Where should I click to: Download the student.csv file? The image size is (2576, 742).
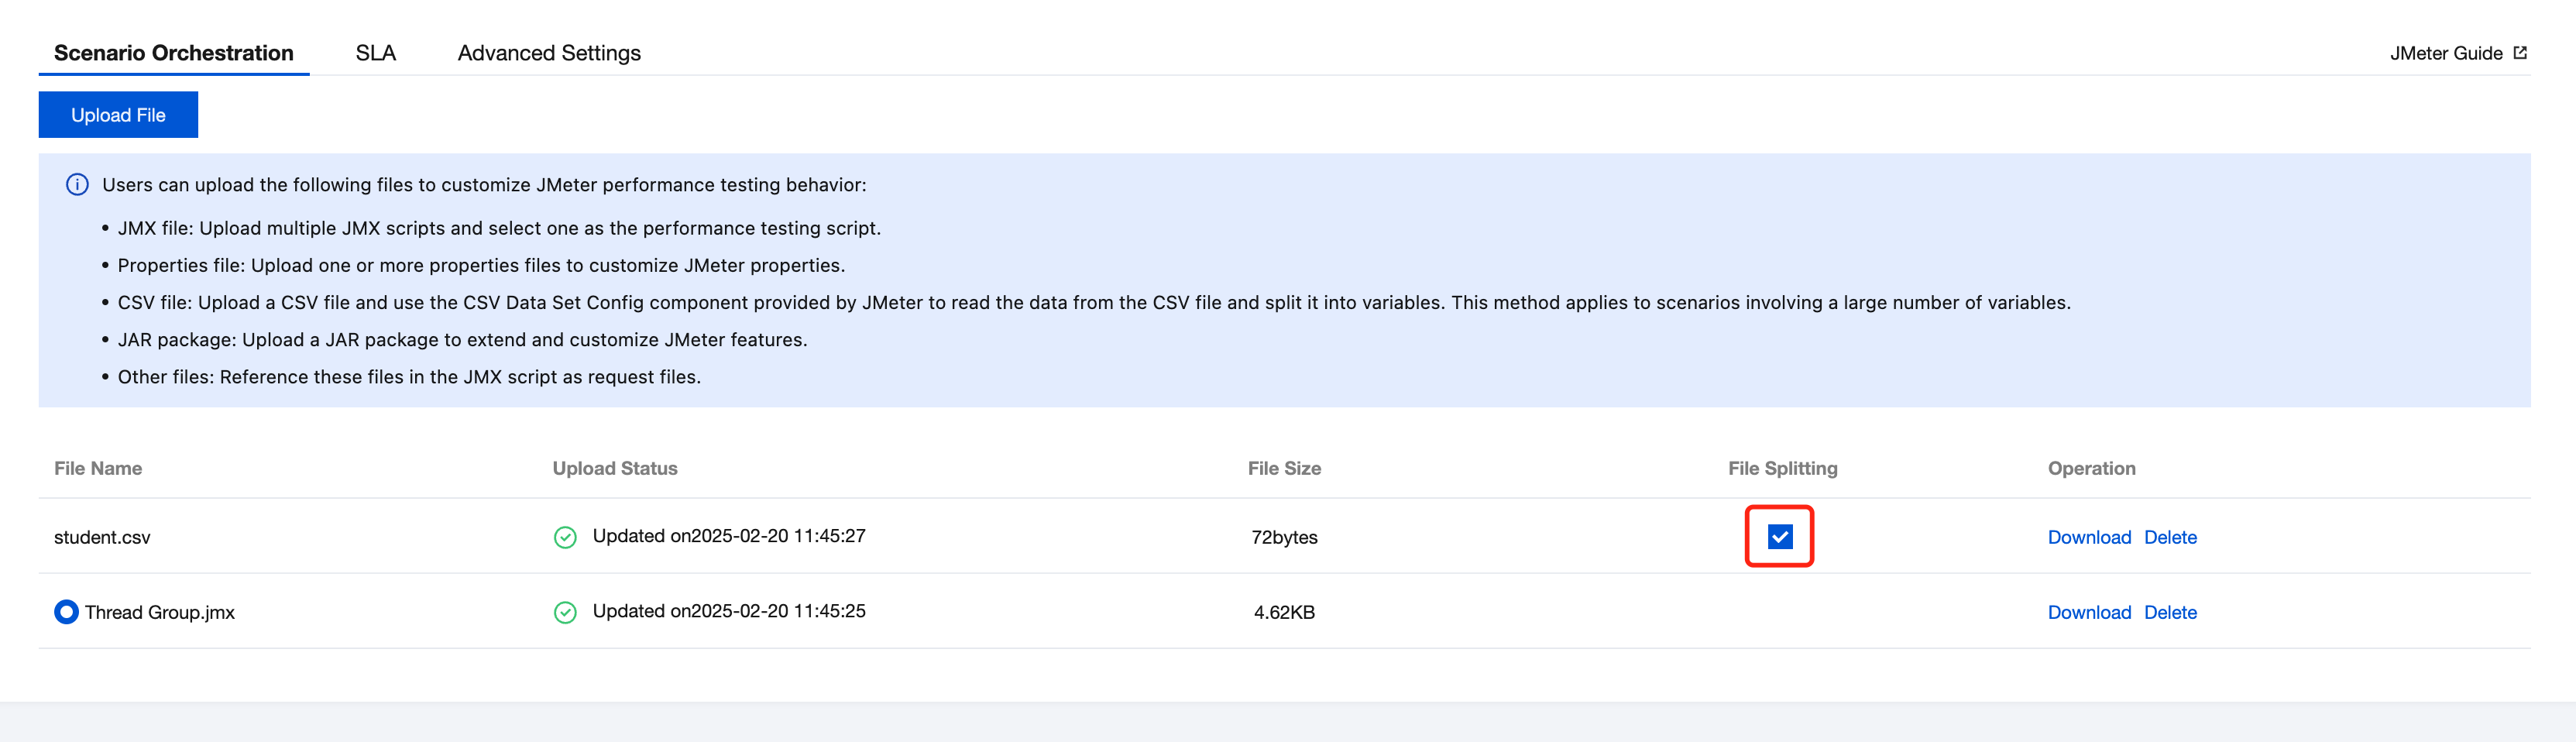pyautogui.click(x=2089, y=537)
